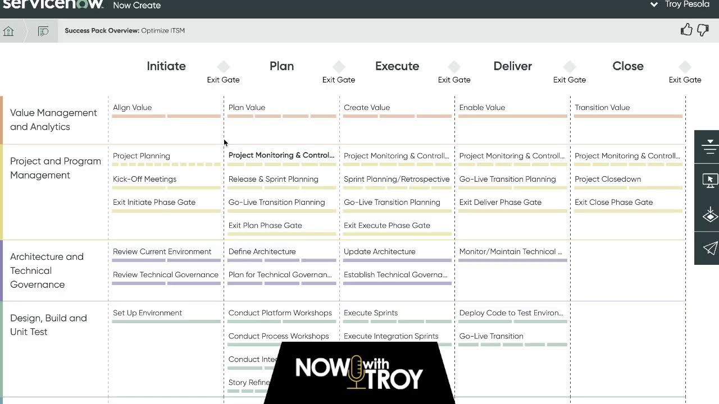The width and height of the screenshot is (719, 404).
Task: Select the layered export icon in the sidebar
Action: point(709,215)
